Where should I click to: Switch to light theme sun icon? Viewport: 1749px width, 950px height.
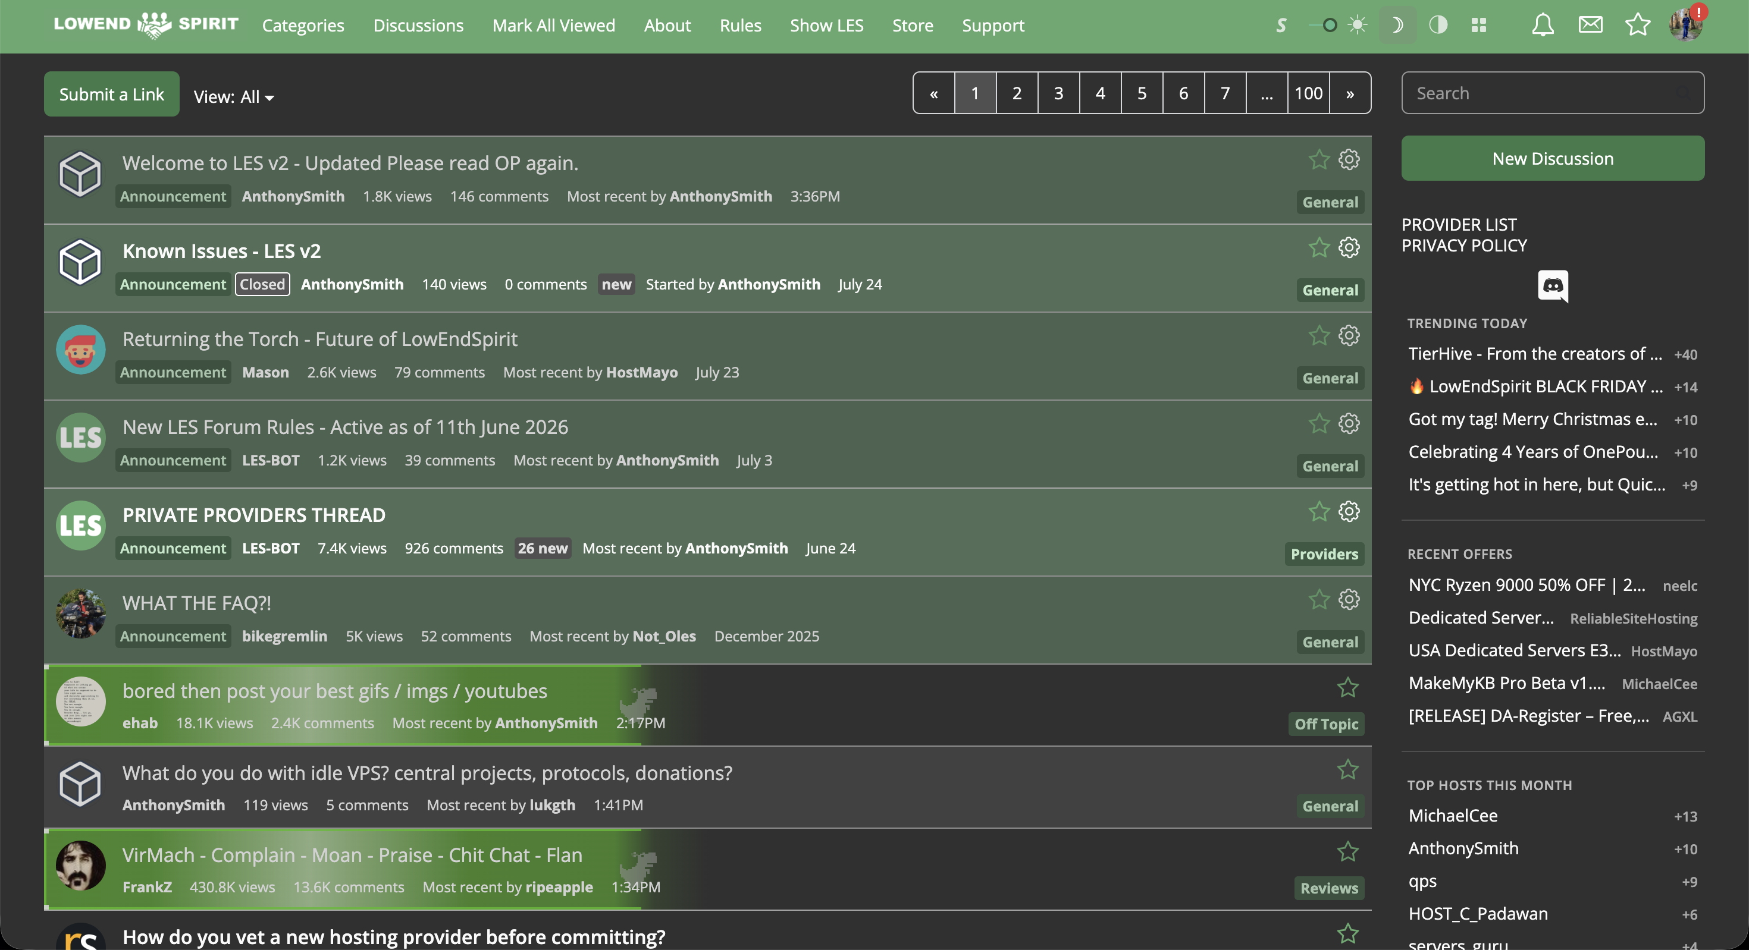(x=1357, y=25)
